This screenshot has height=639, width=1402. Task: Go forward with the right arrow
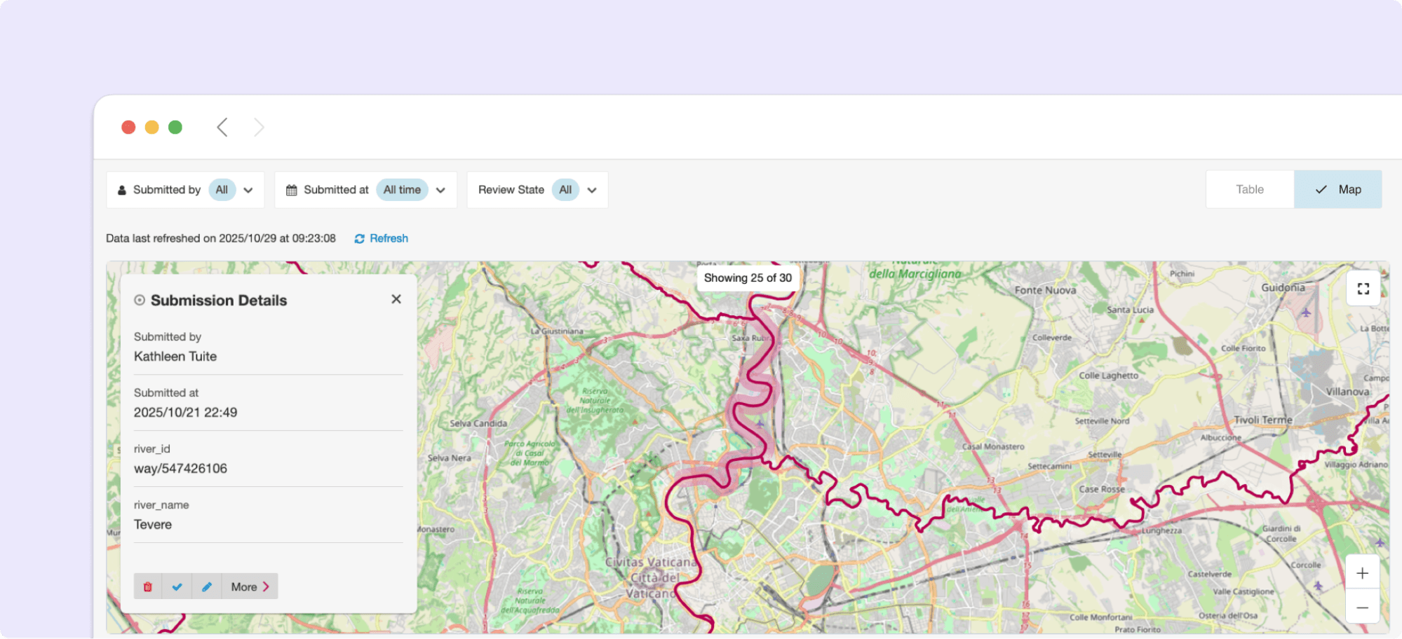(259, 128)
